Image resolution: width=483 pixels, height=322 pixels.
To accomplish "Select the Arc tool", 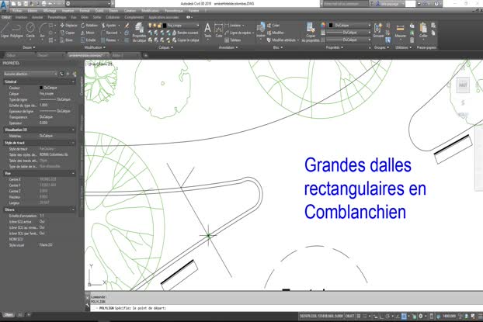I will pyautogui.click(x=43, y=30).
